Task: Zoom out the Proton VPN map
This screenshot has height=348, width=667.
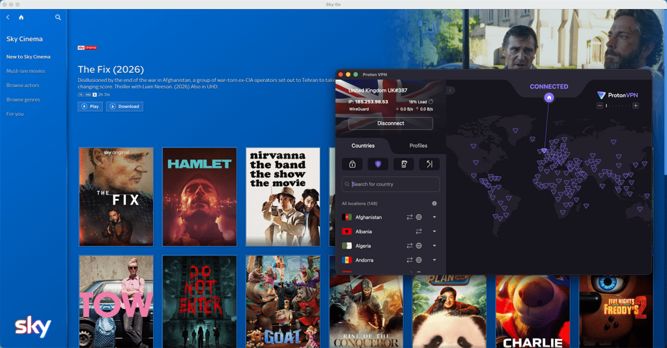Action: 600,105
